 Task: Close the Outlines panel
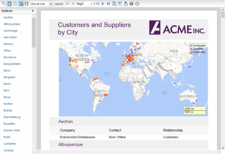click(33, 11)
